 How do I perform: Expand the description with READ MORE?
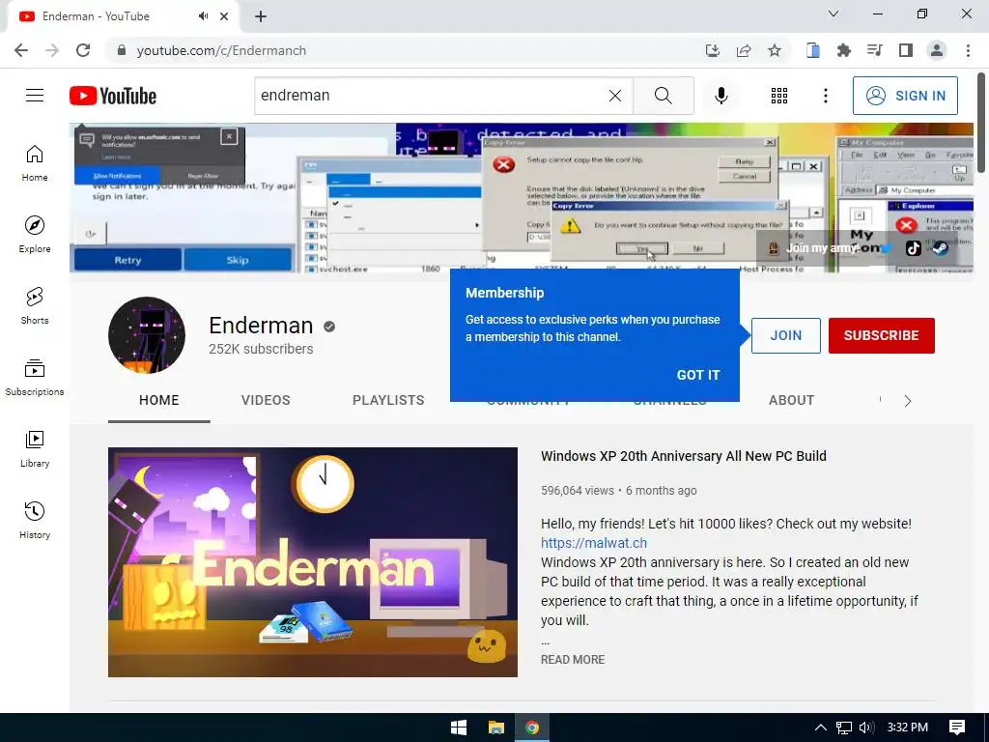tap(573, 659)
